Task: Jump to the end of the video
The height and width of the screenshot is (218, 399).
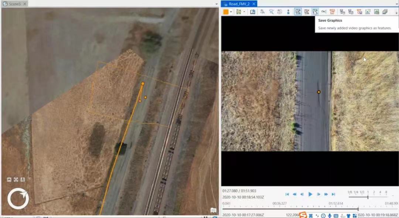Action: 333,194
